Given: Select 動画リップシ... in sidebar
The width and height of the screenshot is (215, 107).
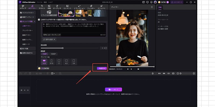Looking at the screenshot, I should (x=27, y=40).
